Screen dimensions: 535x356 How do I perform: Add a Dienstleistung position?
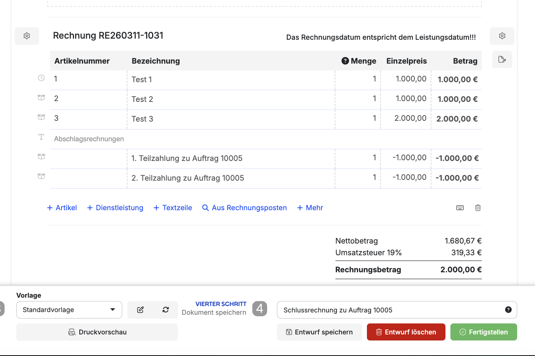(115, 208)
